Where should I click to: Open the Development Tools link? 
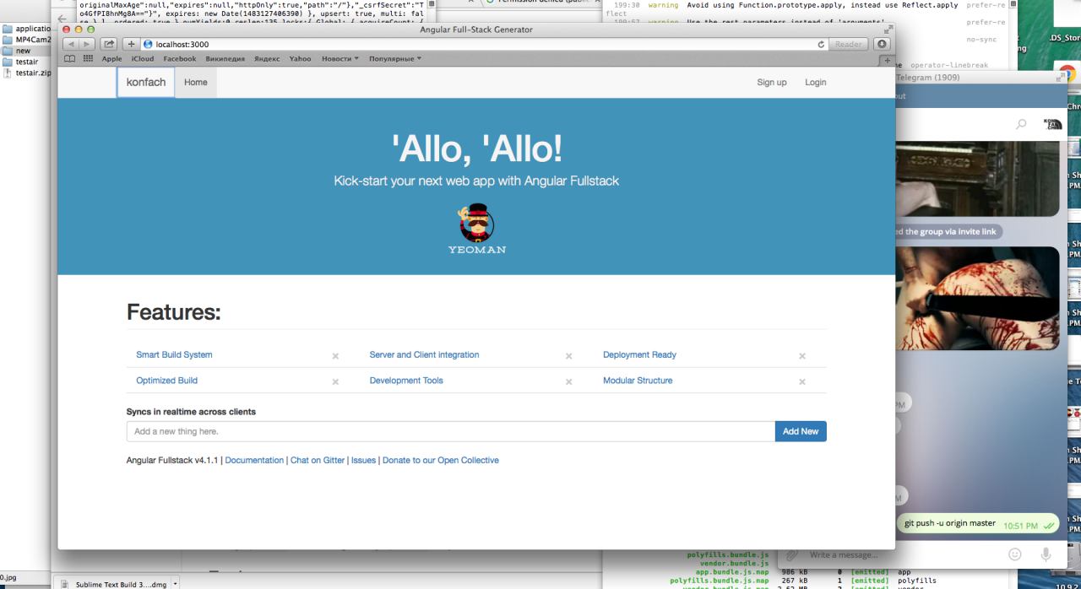tap(406, 381)
